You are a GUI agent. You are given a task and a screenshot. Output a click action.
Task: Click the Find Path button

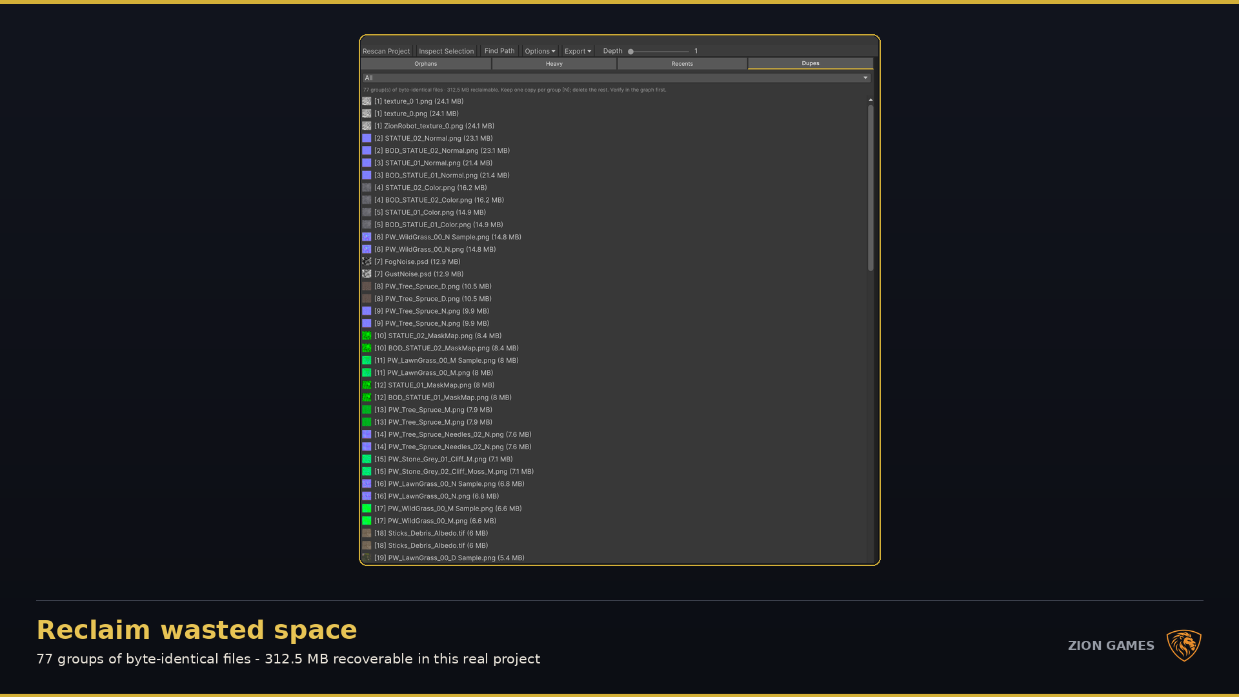coord(499,51)
